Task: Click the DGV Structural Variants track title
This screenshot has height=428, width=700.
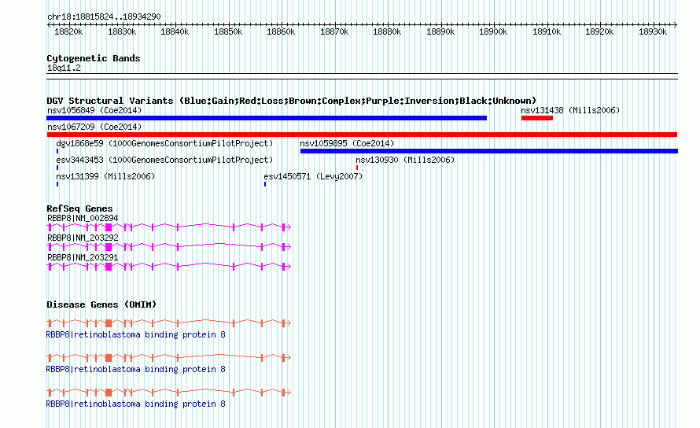Action: point(292,101)
